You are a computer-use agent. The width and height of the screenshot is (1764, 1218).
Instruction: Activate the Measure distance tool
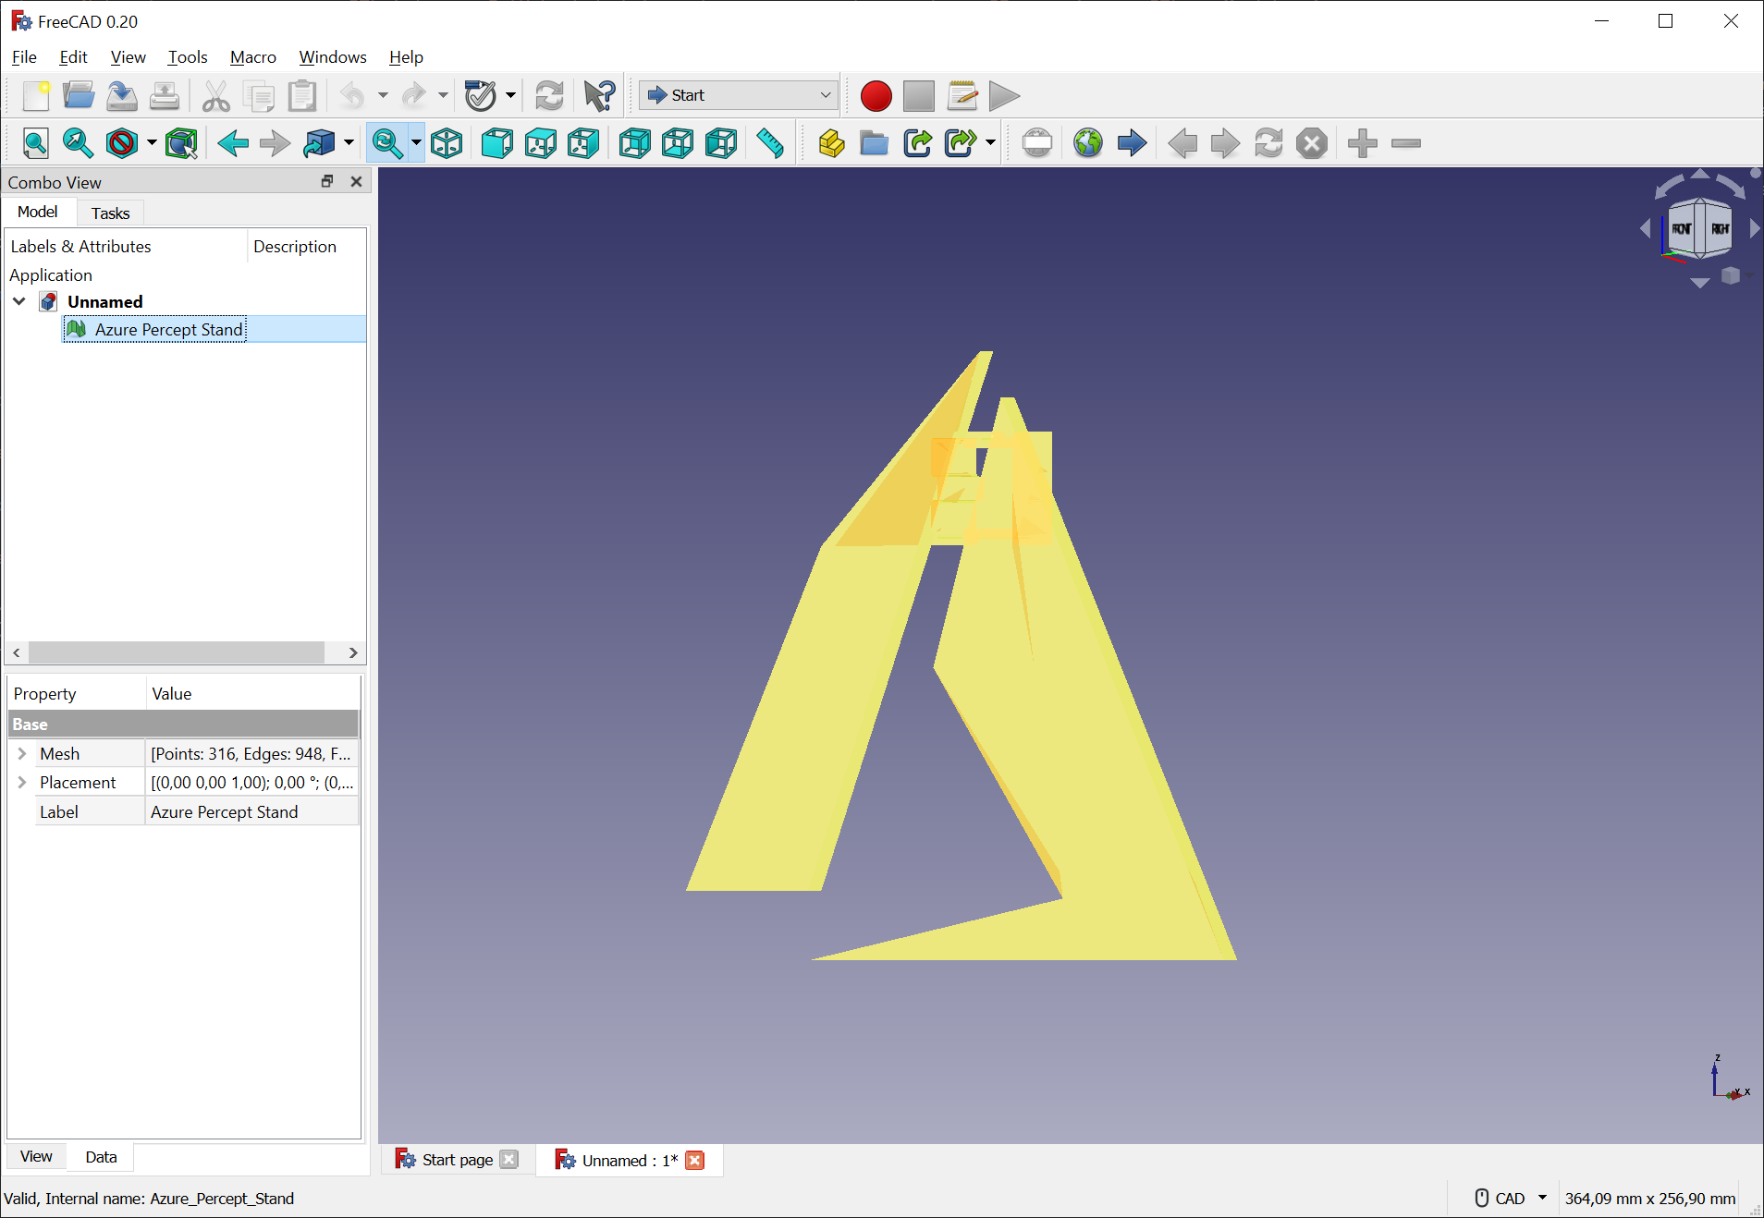(769, 142)
